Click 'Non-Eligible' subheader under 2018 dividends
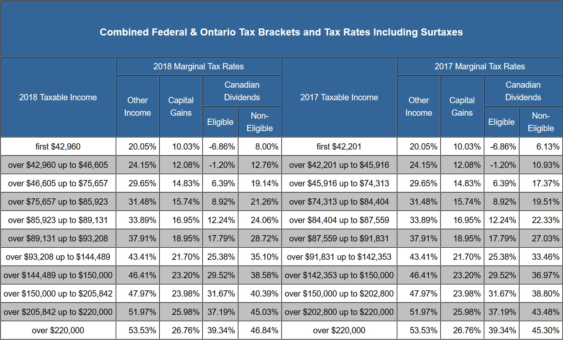This screenshot has height=340, width=563. click(x=259, y=122)
